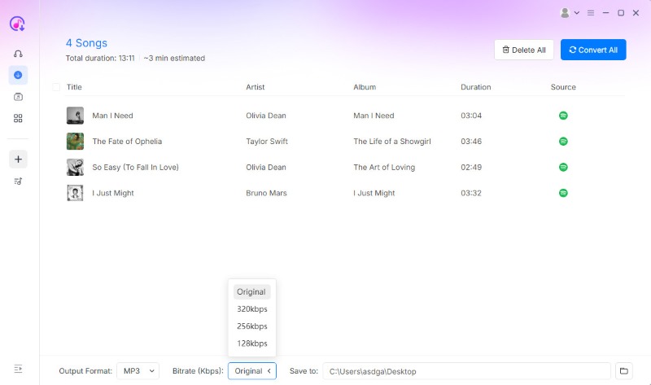The image size is (651, 385).
Task: Open the Output Format MP3 dropdown
Action: pyautogui.click(x=138, y=371)
